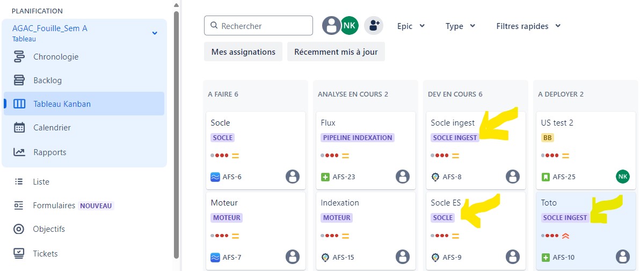Click the AFS-15 lightbulb type icon

[325, 257]
